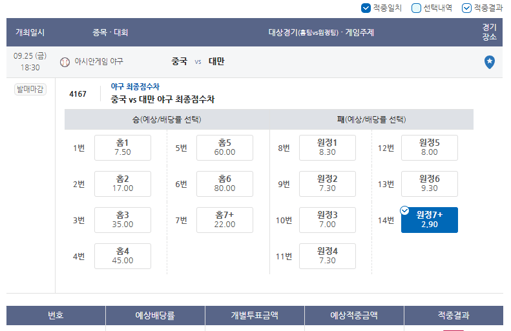Screen dimensions: 511x331
Task: Pick the 홈5 60.00 odds button
Action: coord(225,148)
